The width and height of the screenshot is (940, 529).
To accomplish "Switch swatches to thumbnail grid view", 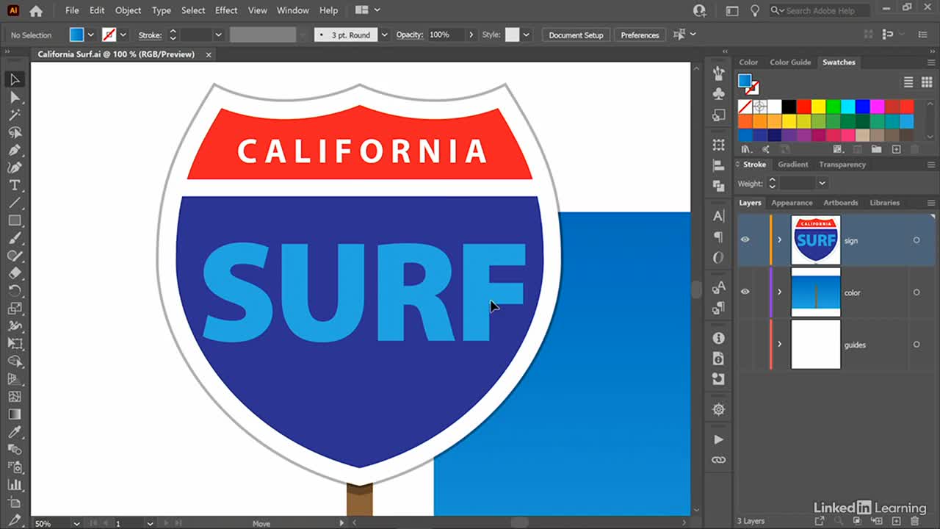I will coord(926,82).
